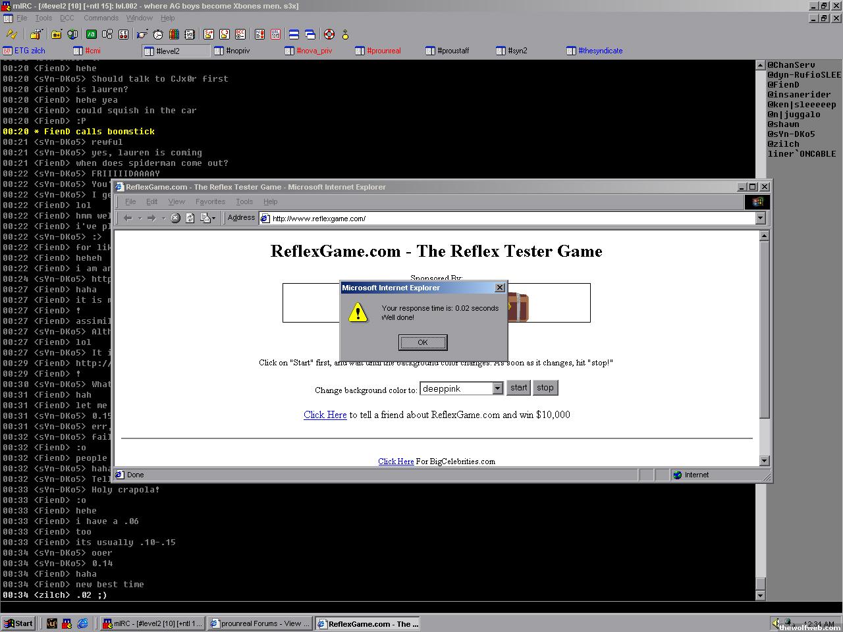Switch to the #thesyndicate channel tab
The width and height of the screenshot is (843, 632).
coord(599,51)
